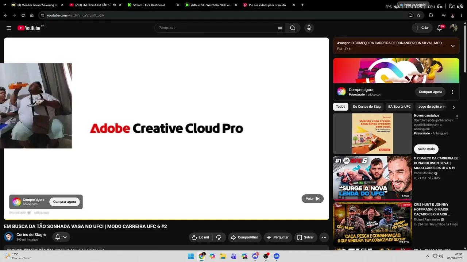The width and height of the screenshot is (467, 262).
Task: Click the Perguntar button
Action: point(278,237)
